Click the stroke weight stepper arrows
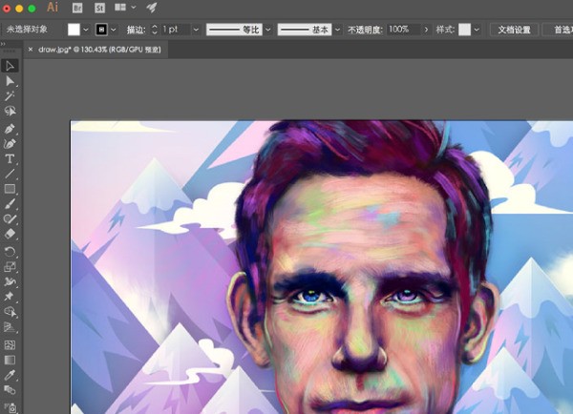This screenshot has height=414, width=573. coord(156,30)
